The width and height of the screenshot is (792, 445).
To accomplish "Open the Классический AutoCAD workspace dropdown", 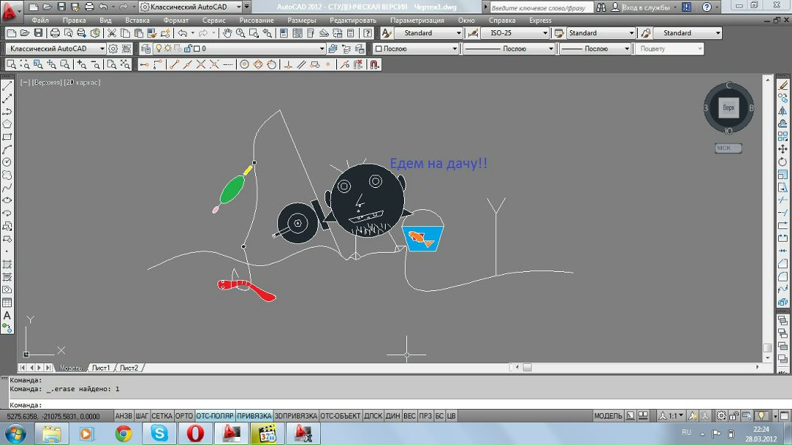I will point(56,49).
